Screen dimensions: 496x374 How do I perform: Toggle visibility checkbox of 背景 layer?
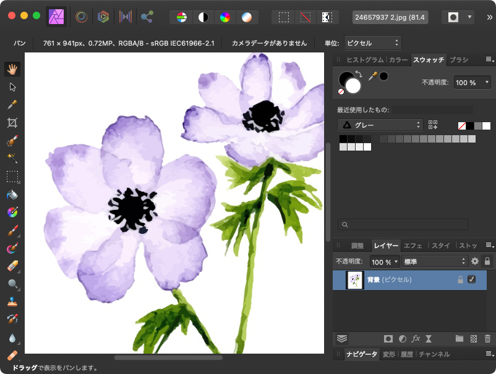(x=472, y=280)
